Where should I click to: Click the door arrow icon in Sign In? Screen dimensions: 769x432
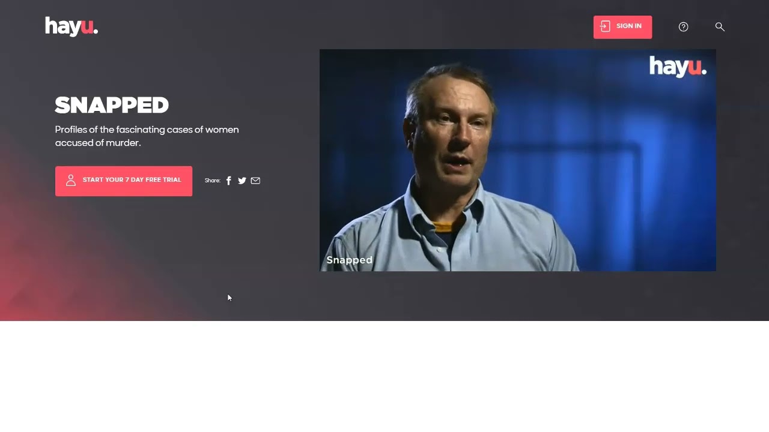click(605, 26)
